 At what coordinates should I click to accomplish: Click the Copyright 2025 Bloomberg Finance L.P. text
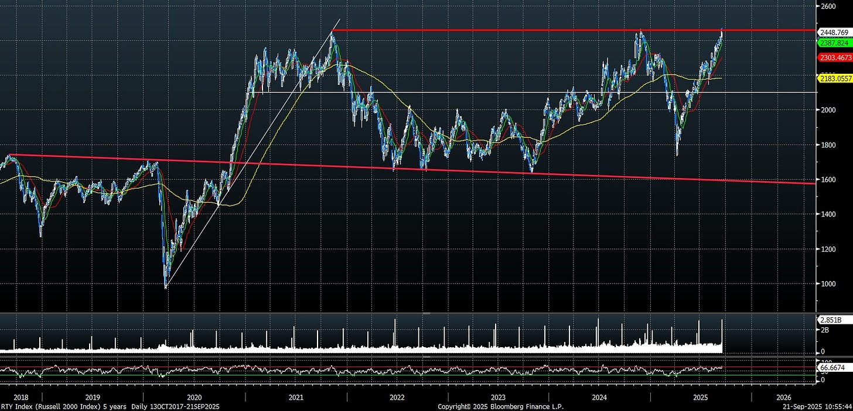click(500, 406)
